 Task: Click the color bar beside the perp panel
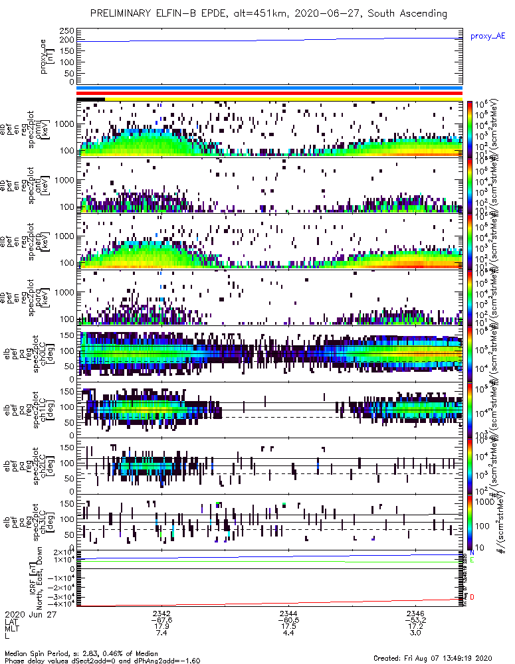point(470,242)
